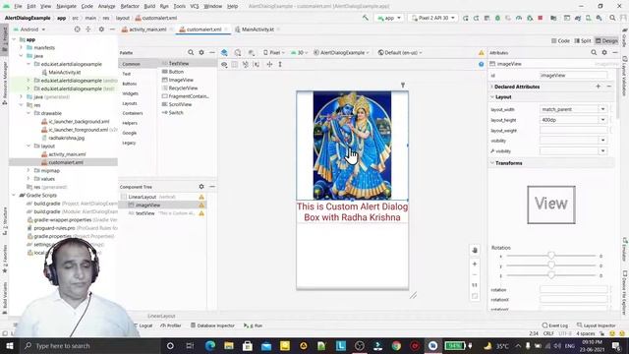Click the Project panel settings gear
Viewport: 629px width, 354px height.
[x=101, y=29]
